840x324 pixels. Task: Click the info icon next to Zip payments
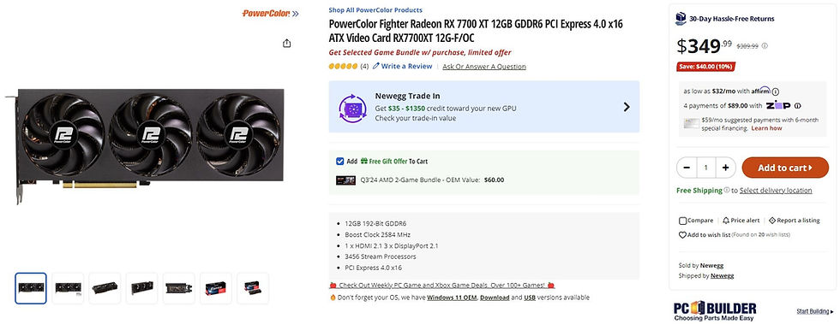pos(798,106)
